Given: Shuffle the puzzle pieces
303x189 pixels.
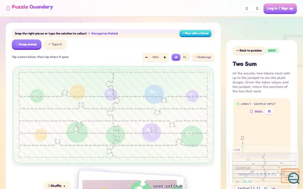Looking at the screenshot, I should point(57,186).
